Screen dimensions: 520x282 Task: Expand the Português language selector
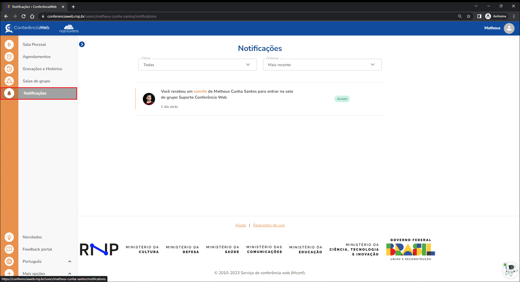[x=70, y=261]
